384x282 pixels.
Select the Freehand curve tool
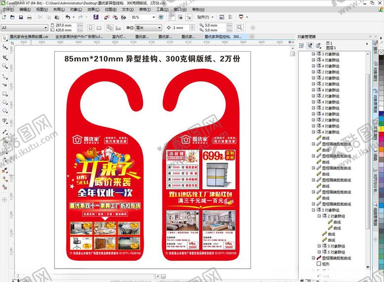(4, 77)
